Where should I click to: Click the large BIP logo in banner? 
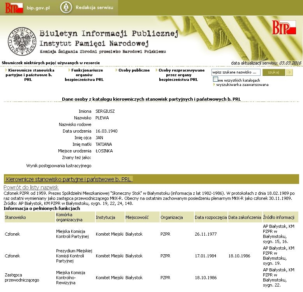[x=284, y=28]
